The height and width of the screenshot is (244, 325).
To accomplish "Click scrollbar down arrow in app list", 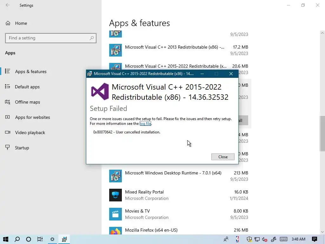I will [322, 232].
